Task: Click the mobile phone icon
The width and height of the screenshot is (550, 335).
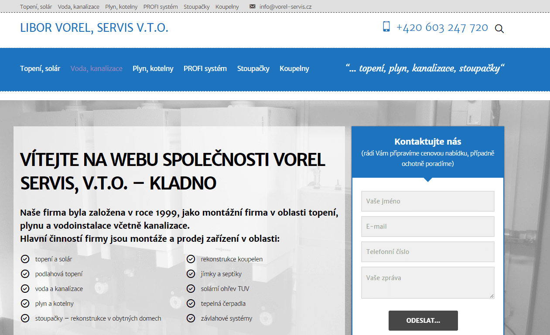Action: (x=386, y=27)
